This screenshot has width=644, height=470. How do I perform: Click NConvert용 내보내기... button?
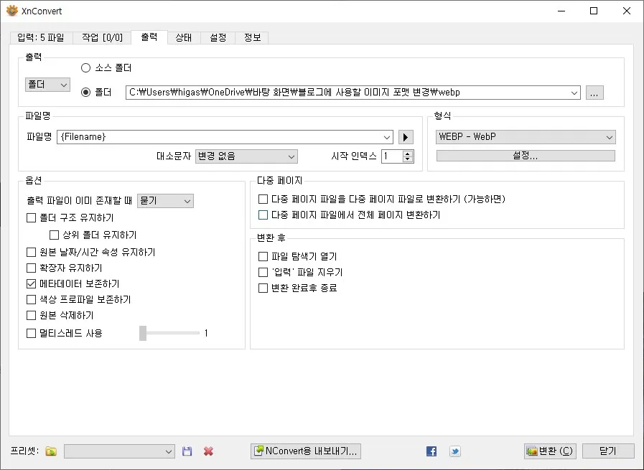[x=306, y=451]
